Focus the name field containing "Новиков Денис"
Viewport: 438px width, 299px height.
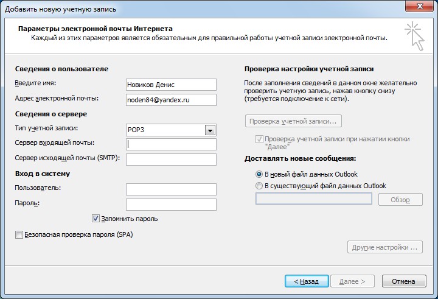tap(171, 85)
